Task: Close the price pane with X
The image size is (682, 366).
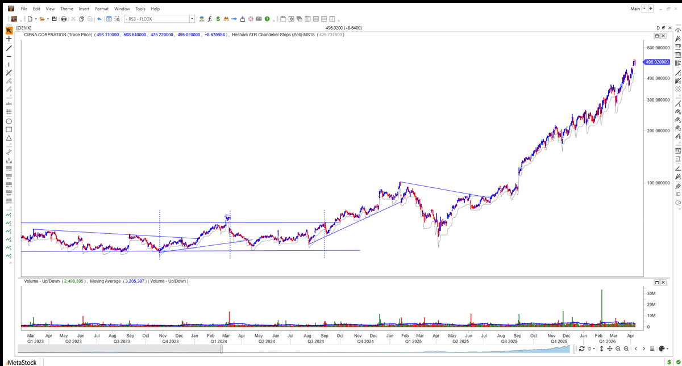Action: tap(663, 35)
